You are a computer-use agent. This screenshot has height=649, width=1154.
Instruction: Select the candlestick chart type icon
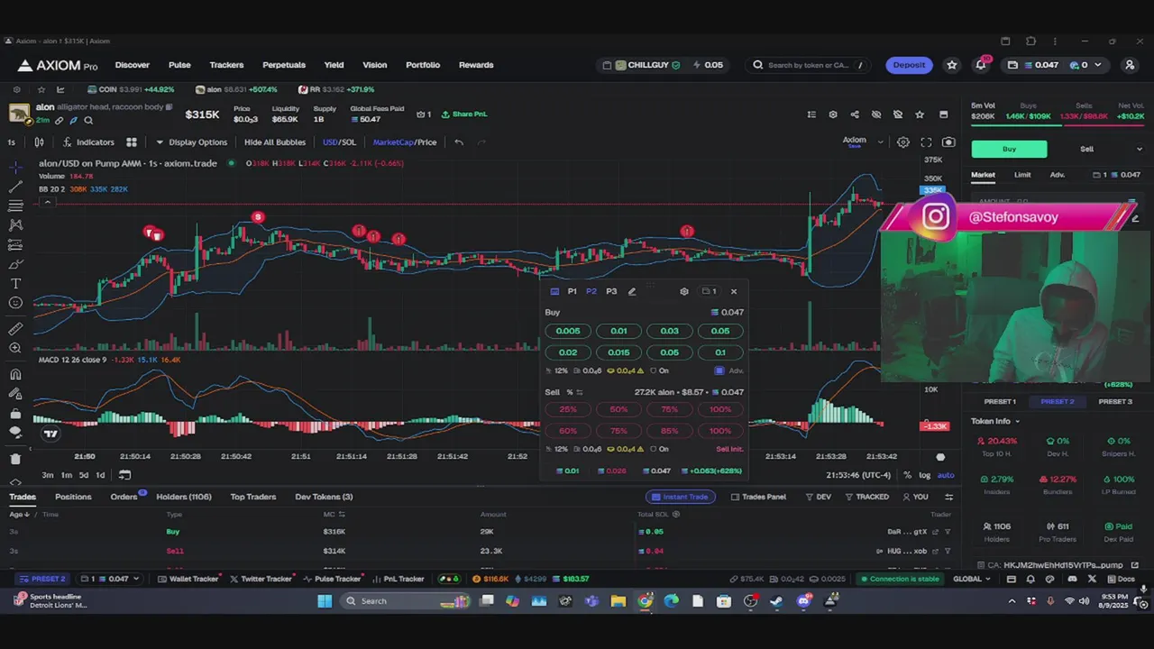click(x=39, y=142)
